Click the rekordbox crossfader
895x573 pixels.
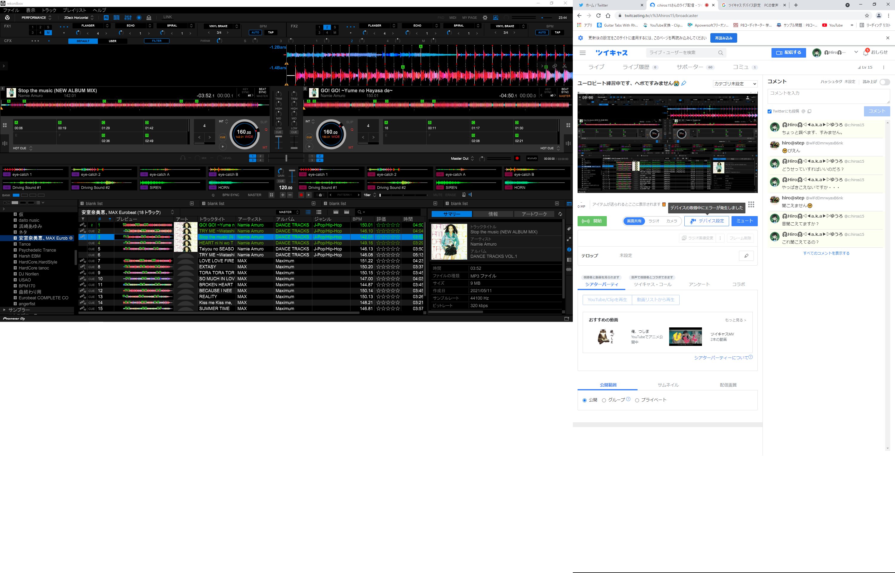pyautogui.click(x=286, y=158)
